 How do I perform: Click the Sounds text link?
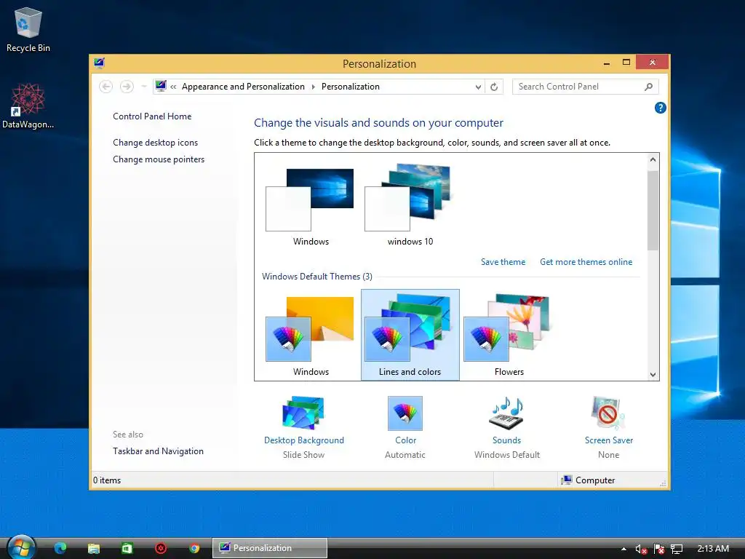(x=506, y=440)
